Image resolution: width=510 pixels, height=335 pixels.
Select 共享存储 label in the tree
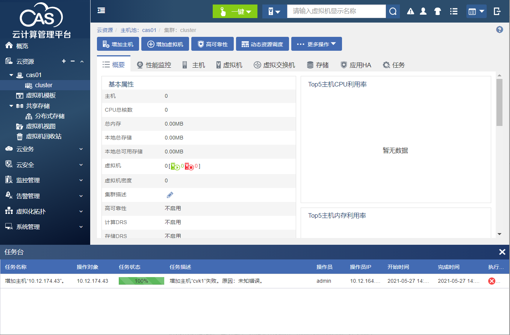click(x=38, y=106)
